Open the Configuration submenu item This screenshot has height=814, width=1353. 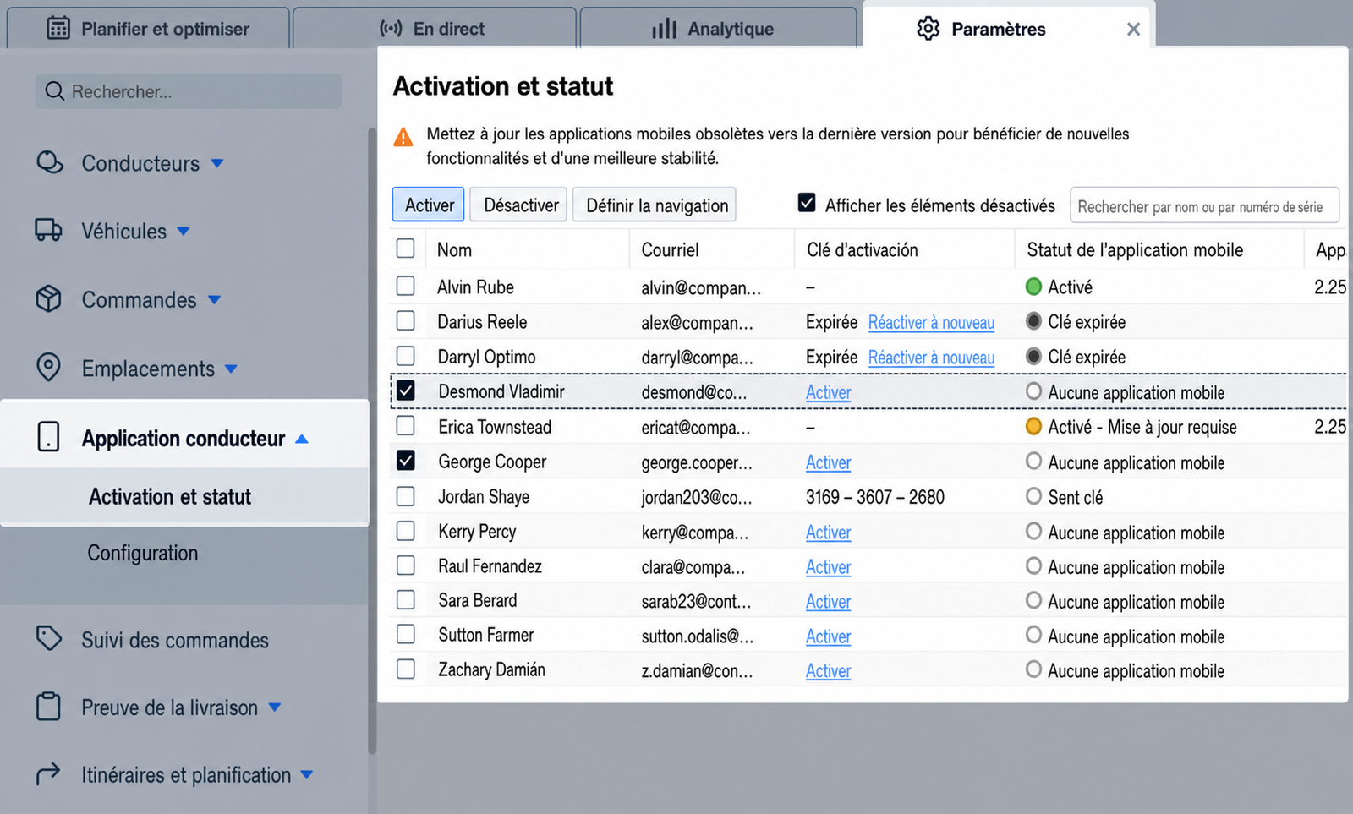pyautogui.click(x=143, y=553)
